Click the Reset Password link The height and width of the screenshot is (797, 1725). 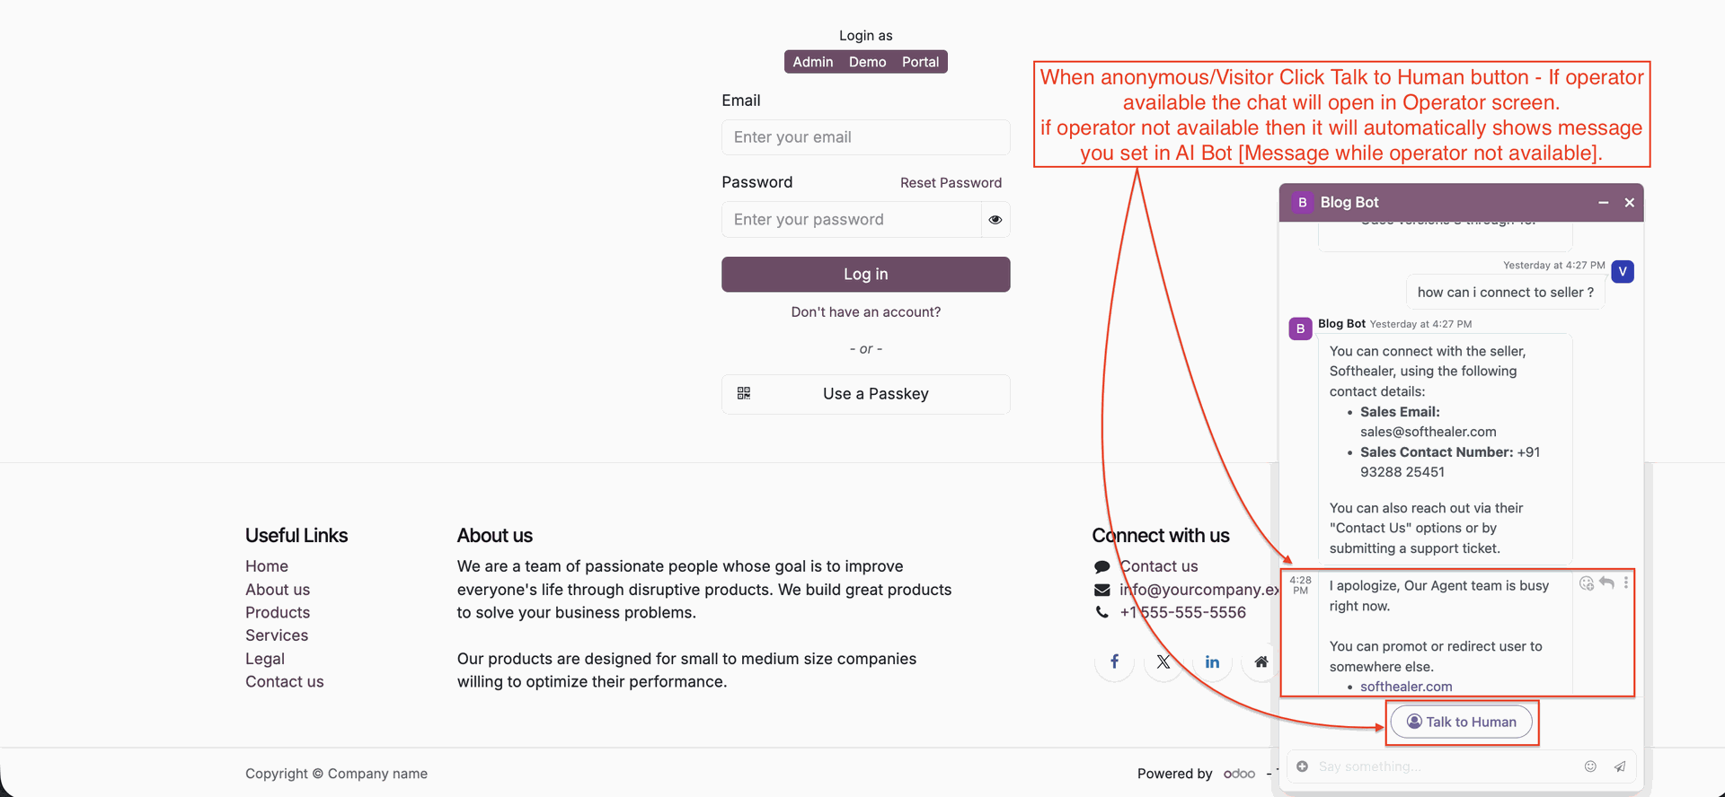pyautogui.click(x=951, y=183)
